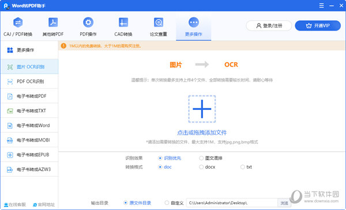The height and width of the screenshot is (210, 346).
Task: Choose doc output format
Action: [164, 167]
